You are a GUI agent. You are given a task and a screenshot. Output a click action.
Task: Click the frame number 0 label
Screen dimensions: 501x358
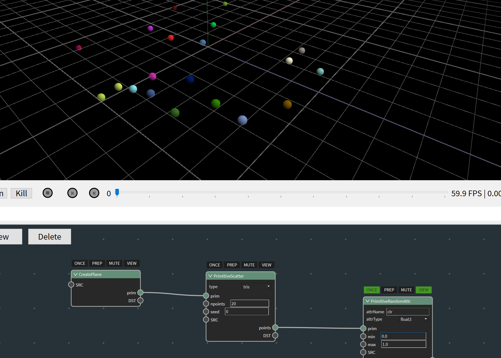109,193
